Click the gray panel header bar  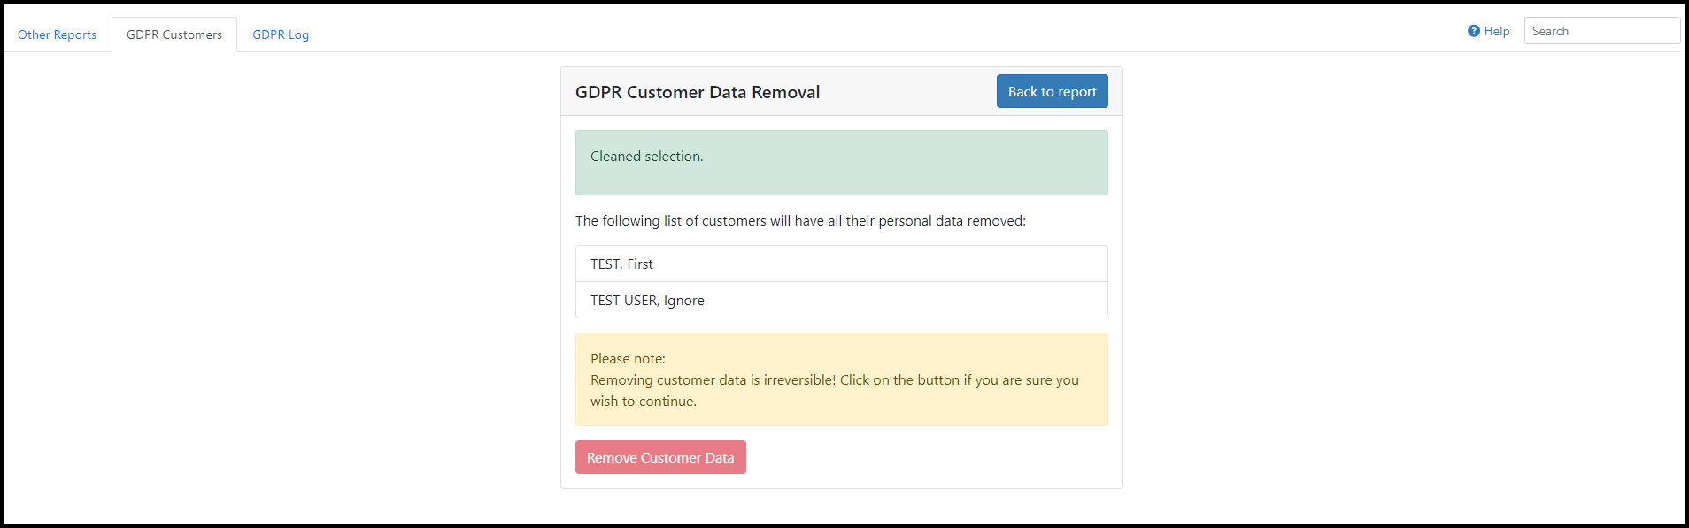click(x=841, y=91)
